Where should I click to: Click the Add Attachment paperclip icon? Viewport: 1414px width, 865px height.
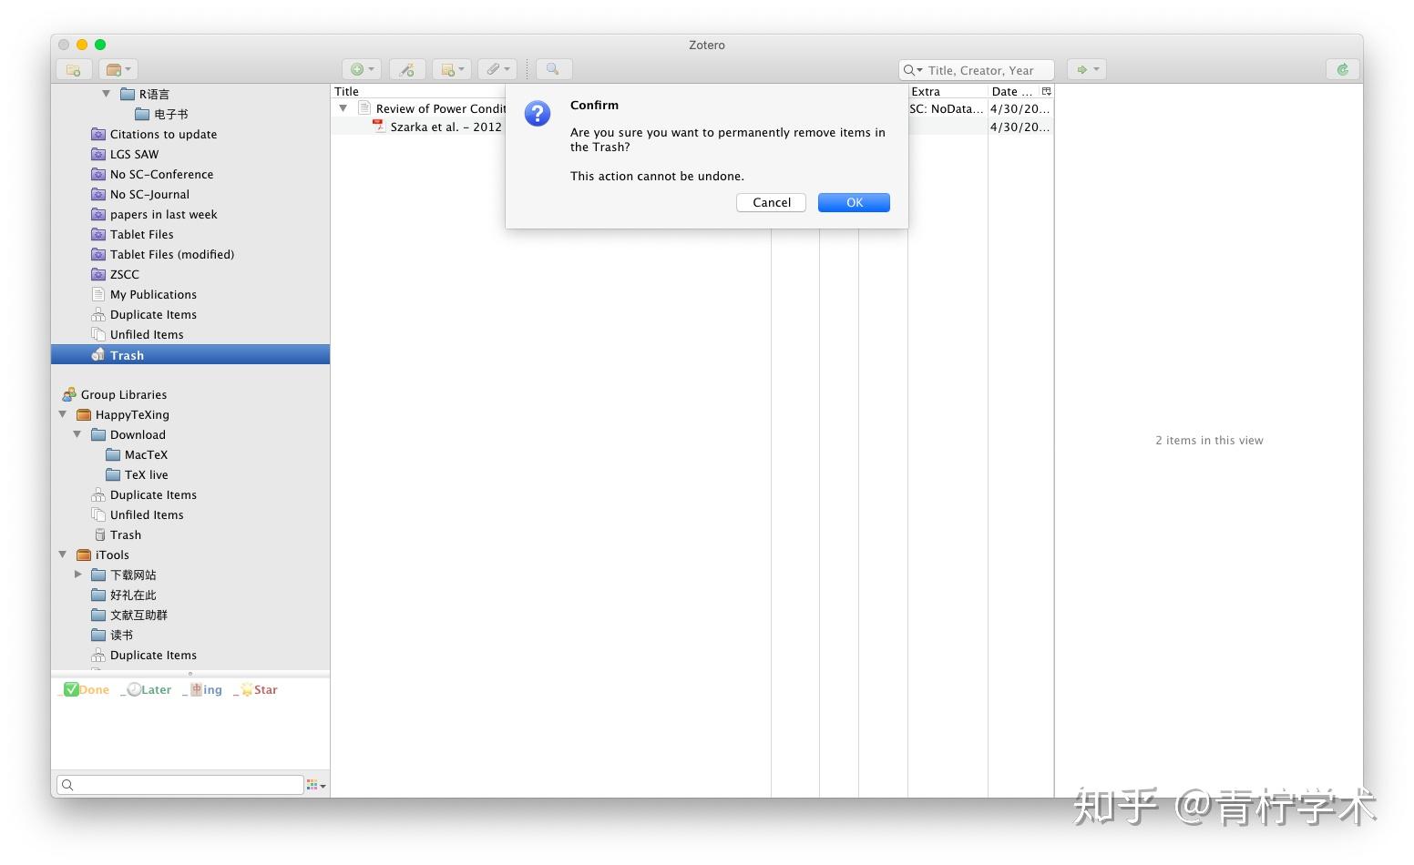[x=497, y=69]
